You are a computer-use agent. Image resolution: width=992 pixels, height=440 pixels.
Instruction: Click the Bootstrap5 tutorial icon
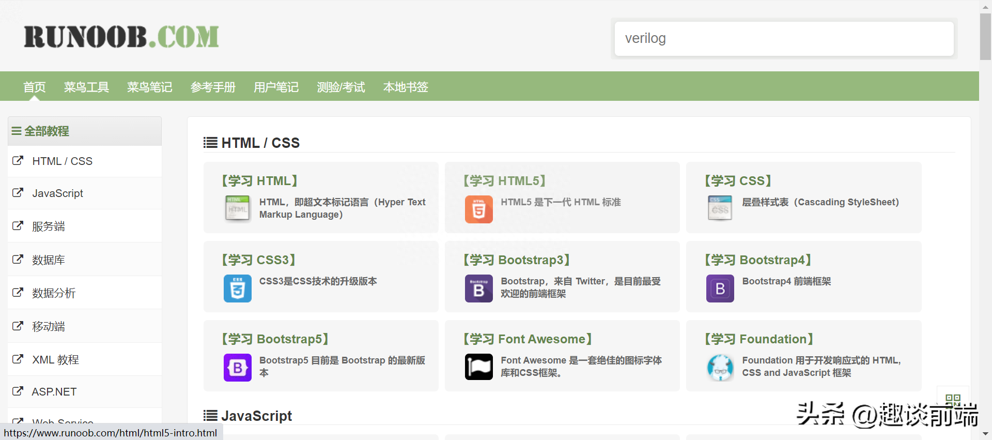(x=237, y=368)
